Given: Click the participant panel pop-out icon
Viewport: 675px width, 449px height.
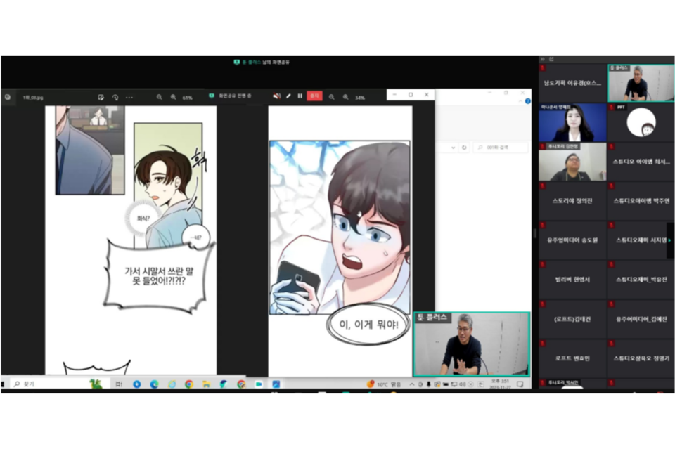Looking at the screenshot, I should [551, 59].
